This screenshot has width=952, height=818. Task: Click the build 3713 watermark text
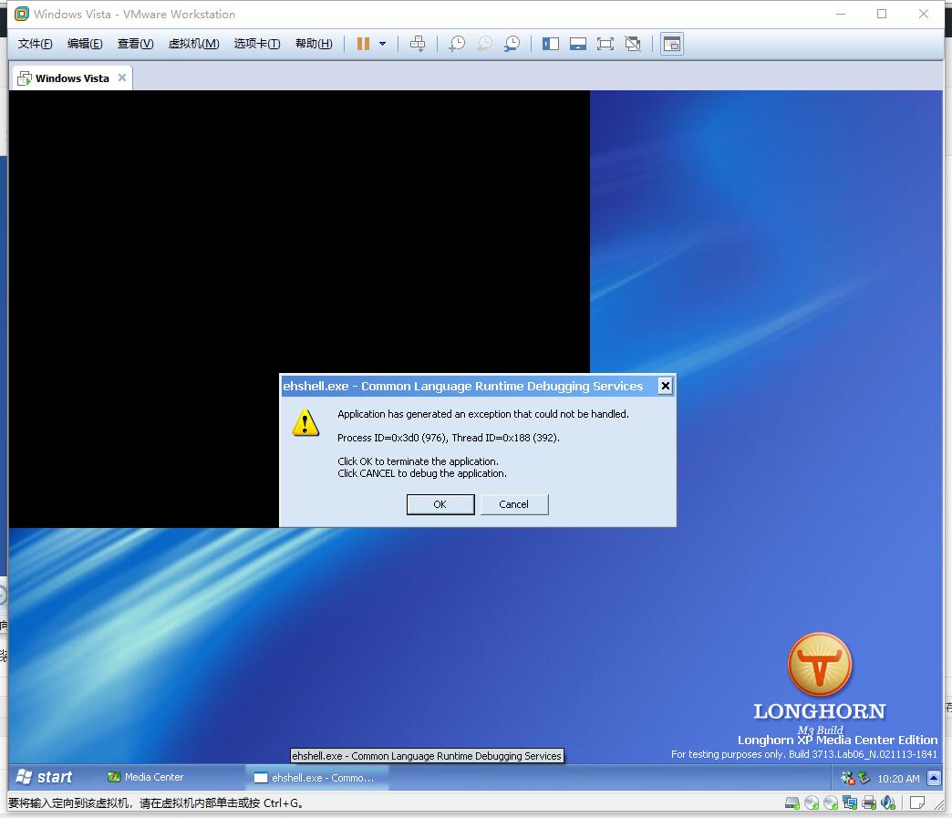(804, 754)
